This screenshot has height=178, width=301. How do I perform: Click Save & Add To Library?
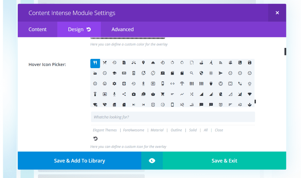click(79, 161)
